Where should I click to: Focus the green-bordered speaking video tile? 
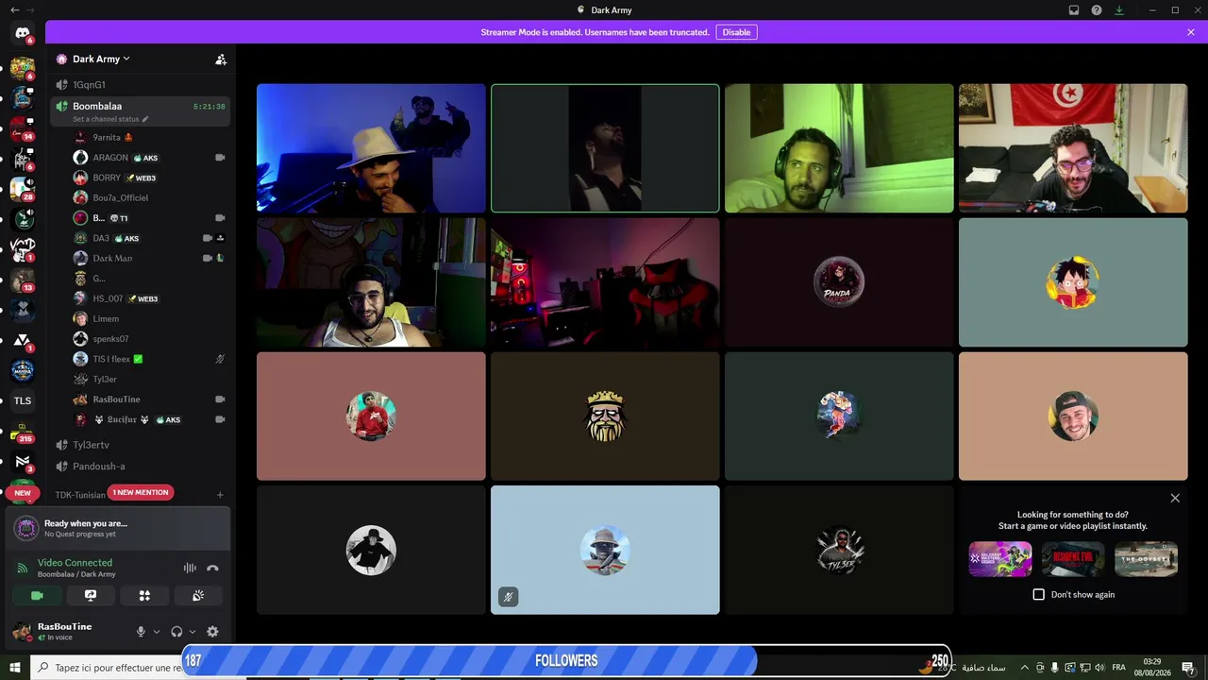coord(605,148)
